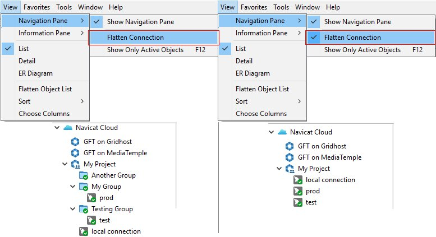The height and width of the screenshot is (237, 436).
Task: Collapse the My Group tree node
Action: (x=73, y=187)
